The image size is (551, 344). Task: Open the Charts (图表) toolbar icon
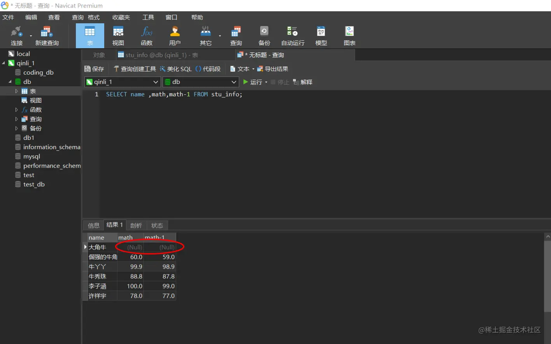point(350,36)
